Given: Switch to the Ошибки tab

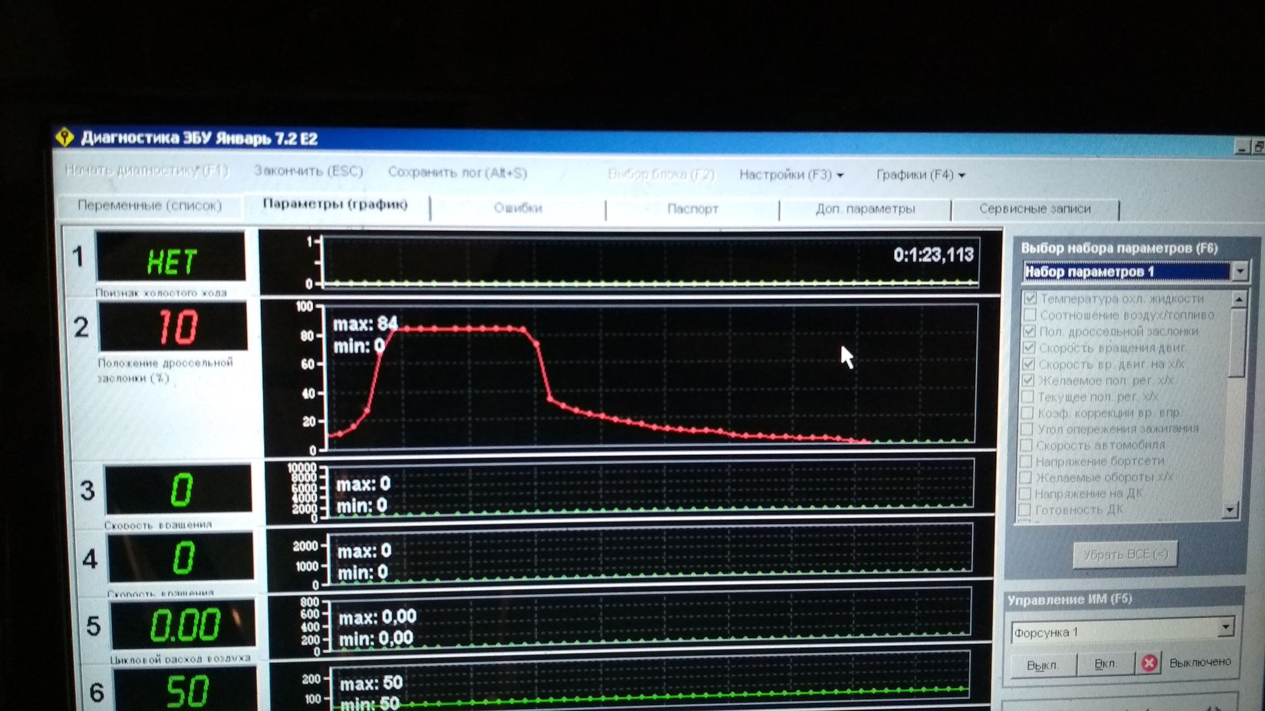Looking at the screenshot, I should pos(518,208).
